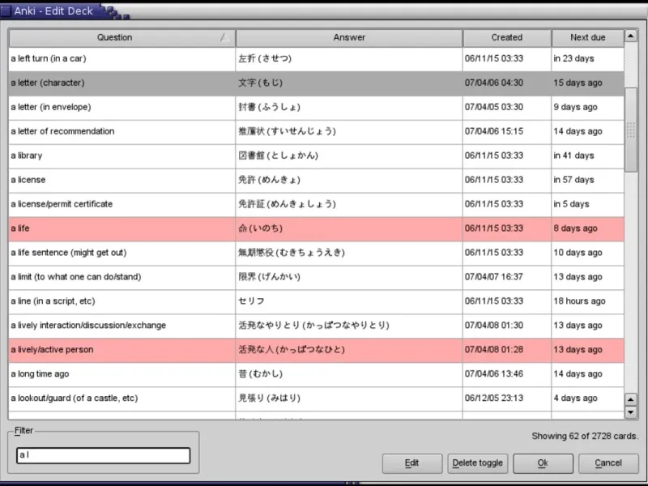Open the window menu icon in title bar
The width and height of the screenshot is (648, 486).
6,11
